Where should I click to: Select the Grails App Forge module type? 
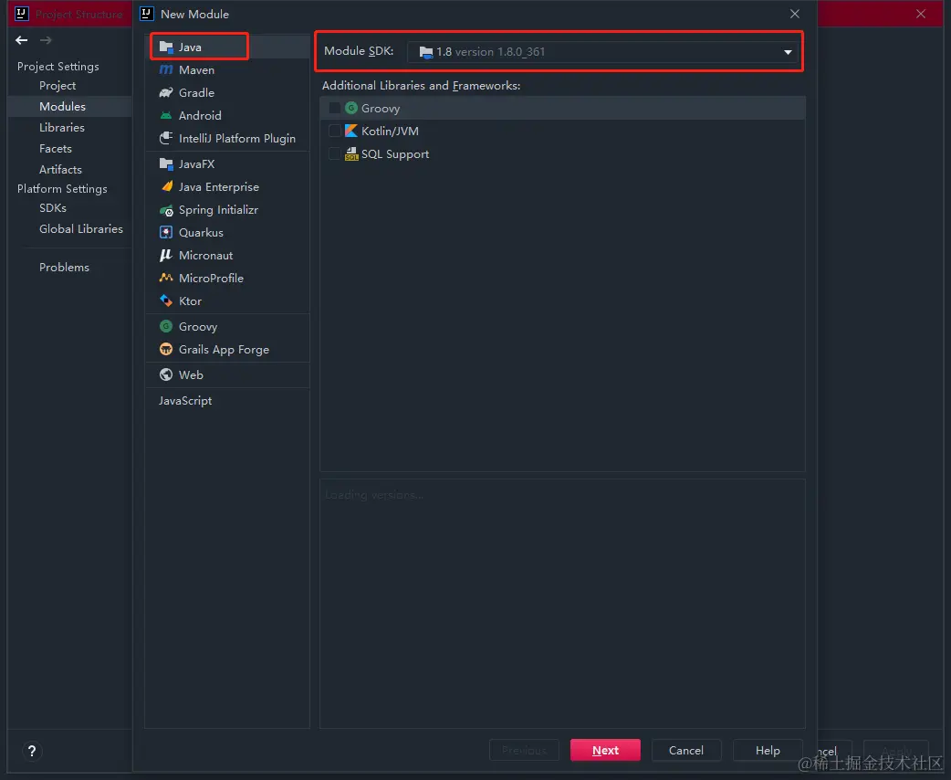coord(227,349)
